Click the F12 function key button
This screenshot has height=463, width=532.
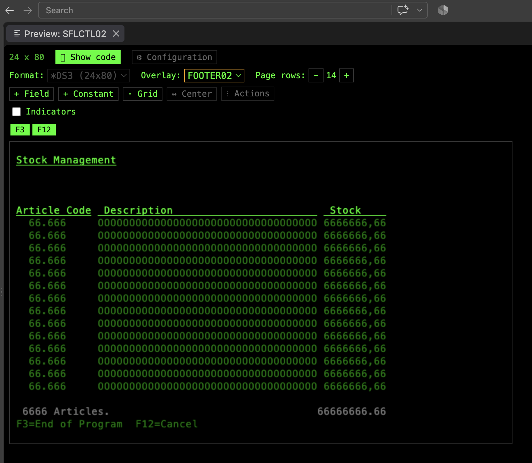pos(44,130)
